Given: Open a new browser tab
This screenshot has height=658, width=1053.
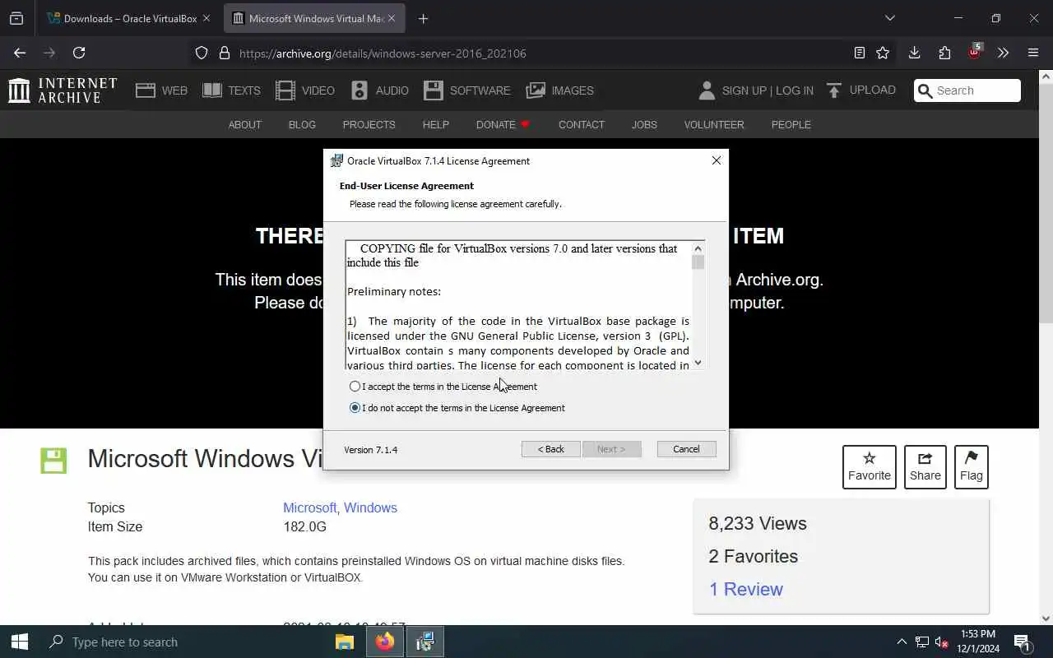Looking at the screenshot, I should (x=423, y=18).
